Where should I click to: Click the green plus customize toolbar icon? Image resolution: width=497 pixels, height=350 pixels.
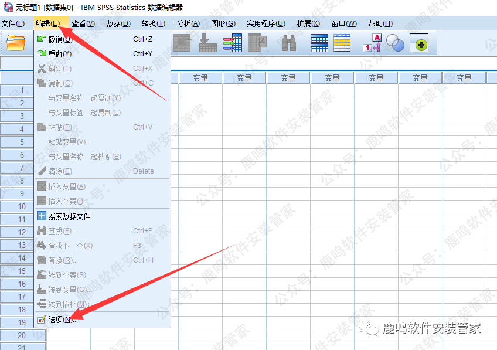419,43
